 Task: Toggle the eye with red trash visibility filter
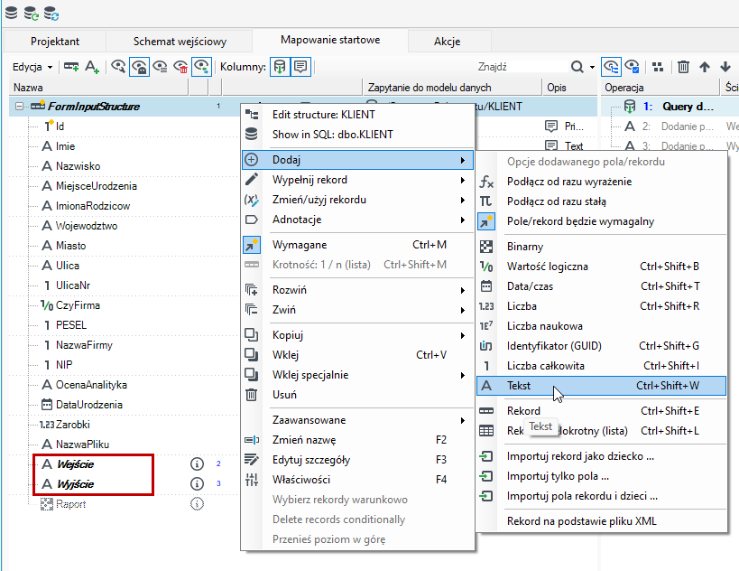(180, 67)
